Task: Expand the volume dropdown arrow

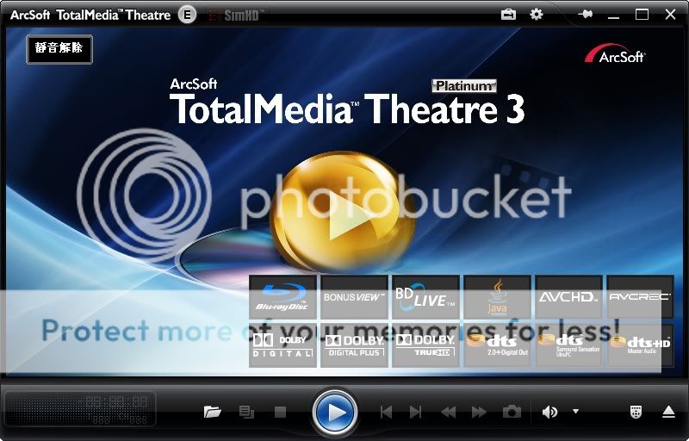Action: coord(575,412)
